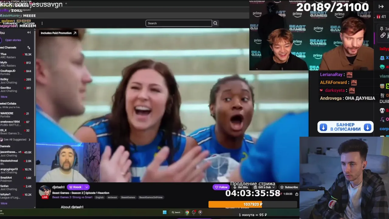Collapse chat with the top-right arrow icon
389x219 pixels.
pyautogui.click(x=381, y=6)
